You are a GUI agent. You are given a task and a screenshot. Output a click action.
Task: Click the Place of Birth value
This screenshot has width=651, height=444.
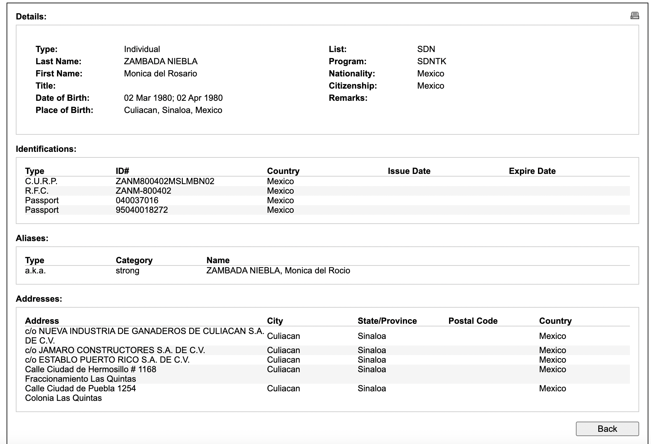pos(173,110)
